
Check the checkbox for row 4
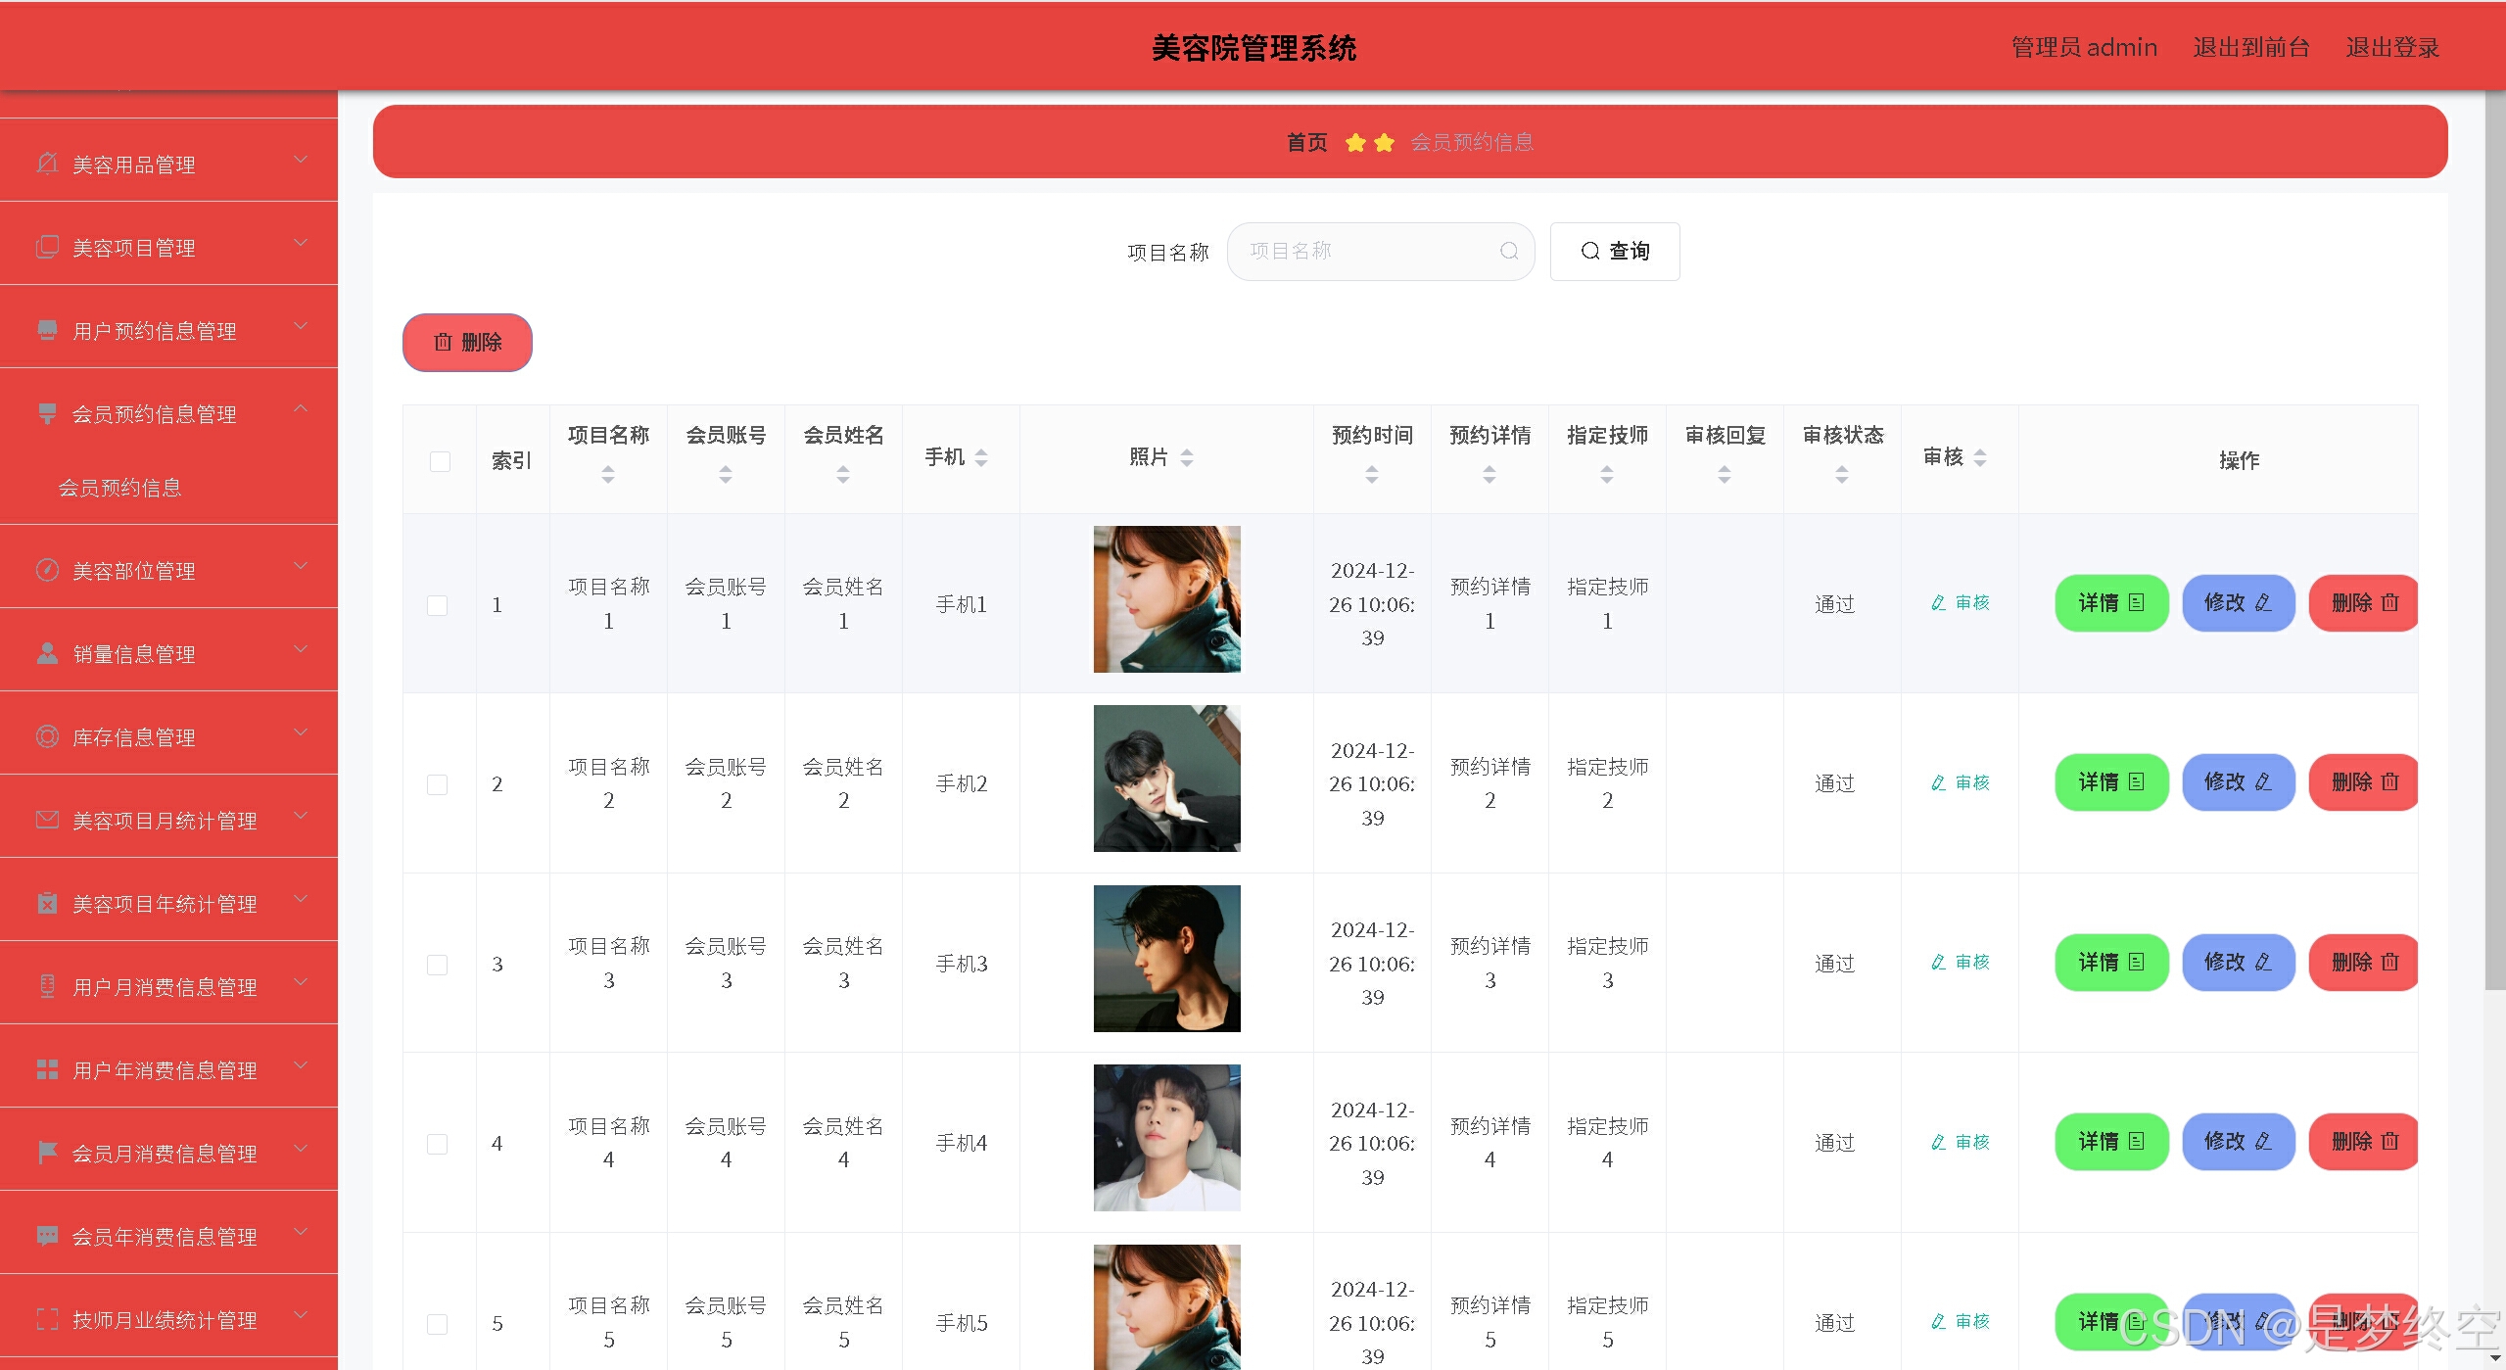438,1144
